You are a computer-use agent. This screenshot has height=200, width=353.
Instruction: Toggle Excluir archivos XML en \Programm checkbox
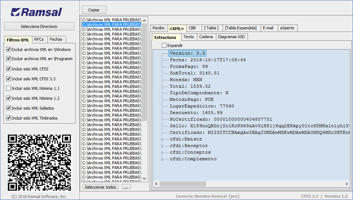(8, 59)
